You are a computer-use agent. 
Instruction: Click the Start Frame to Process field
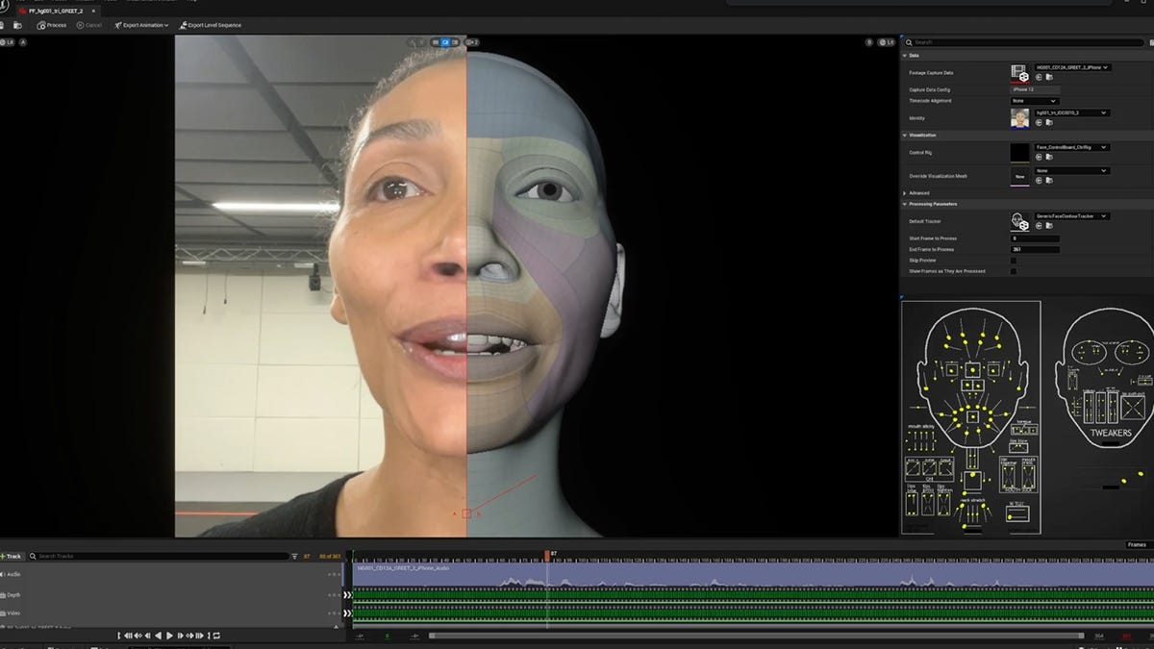[1035, 238]
